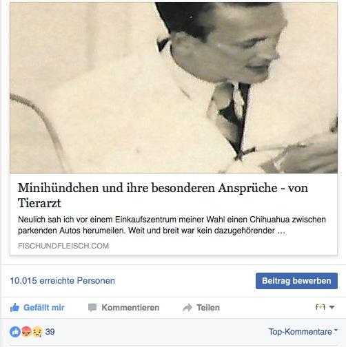This screenshot has height=347, width=346.
Task: Click the page identity icon beside Teilen row
Action: pos(320,307)
